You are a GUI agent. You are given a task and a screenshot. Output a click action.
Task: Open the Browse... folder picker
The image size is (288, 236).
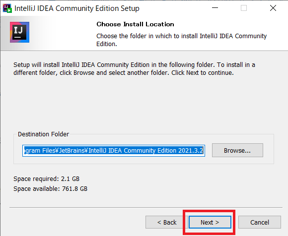tap(237, 150)
